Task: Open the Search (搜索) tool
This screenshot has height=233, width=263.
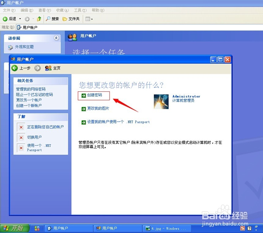Action: (x=52, y=19)
